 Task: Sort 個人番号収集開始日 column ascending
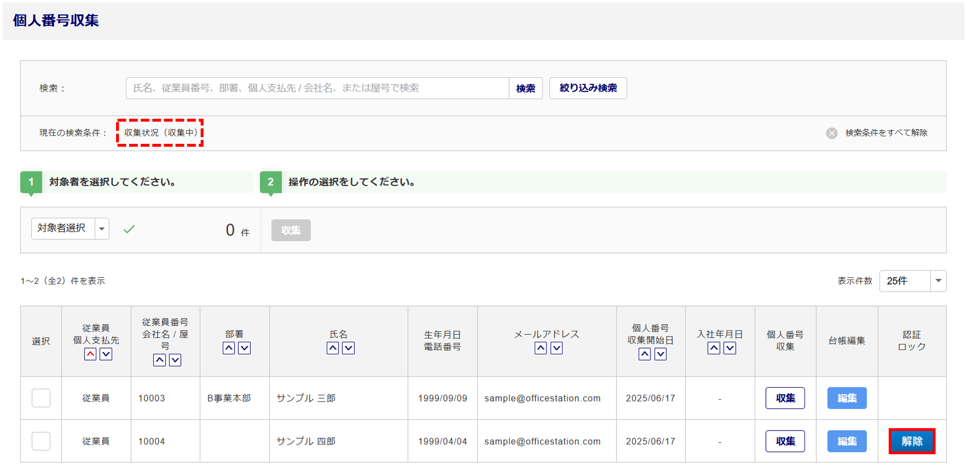(x=645, y=354)
